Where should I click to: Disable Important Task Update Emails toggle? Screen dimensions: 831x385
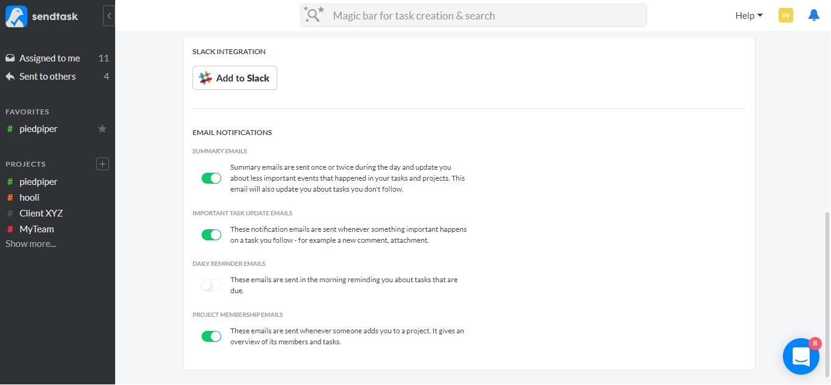pos(211,235)
